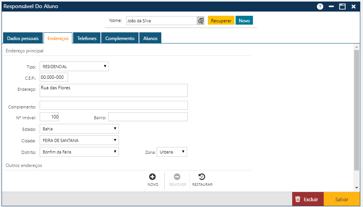Click the search icon in Nome field
Viewport: 363px width, 207px height.
[x=201, y=21]
